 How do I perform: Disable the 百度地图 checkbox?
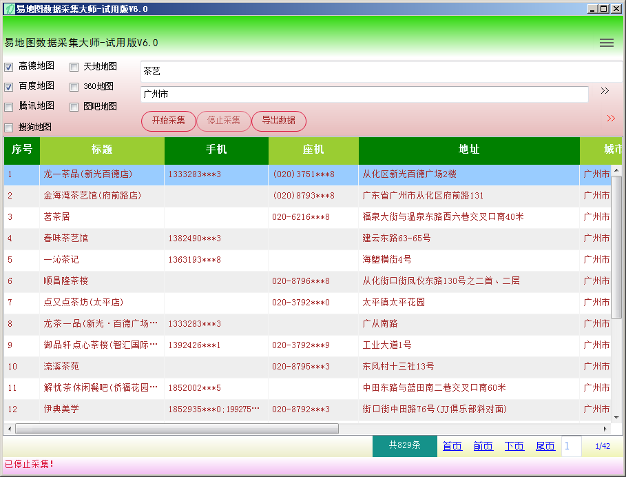pyautogui.click(x=9, y=87)
